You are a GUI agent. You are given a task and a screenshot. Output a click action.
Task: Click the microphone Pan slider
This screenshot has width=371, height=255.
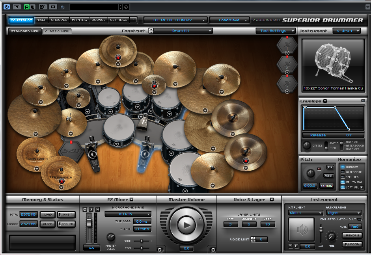coord(142,248)
